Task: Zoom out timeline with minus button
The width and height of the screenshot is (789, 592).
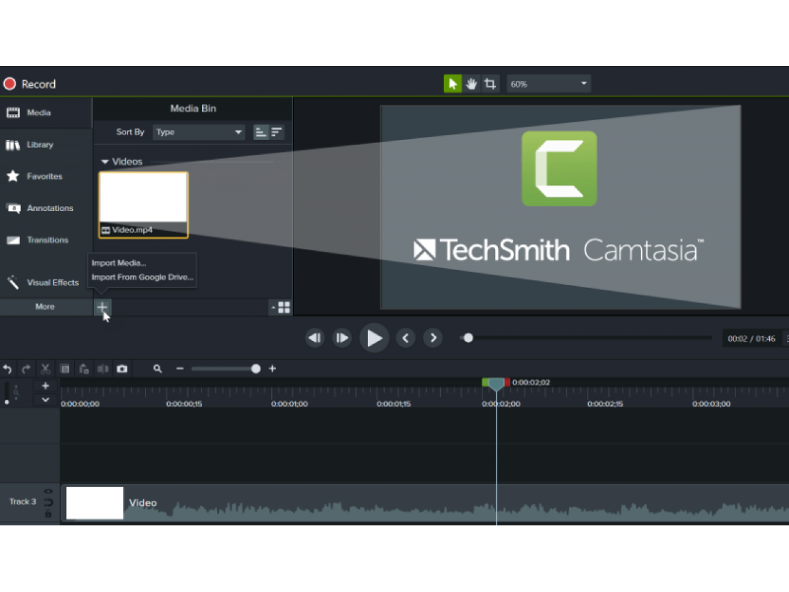Action: [180, 369]
